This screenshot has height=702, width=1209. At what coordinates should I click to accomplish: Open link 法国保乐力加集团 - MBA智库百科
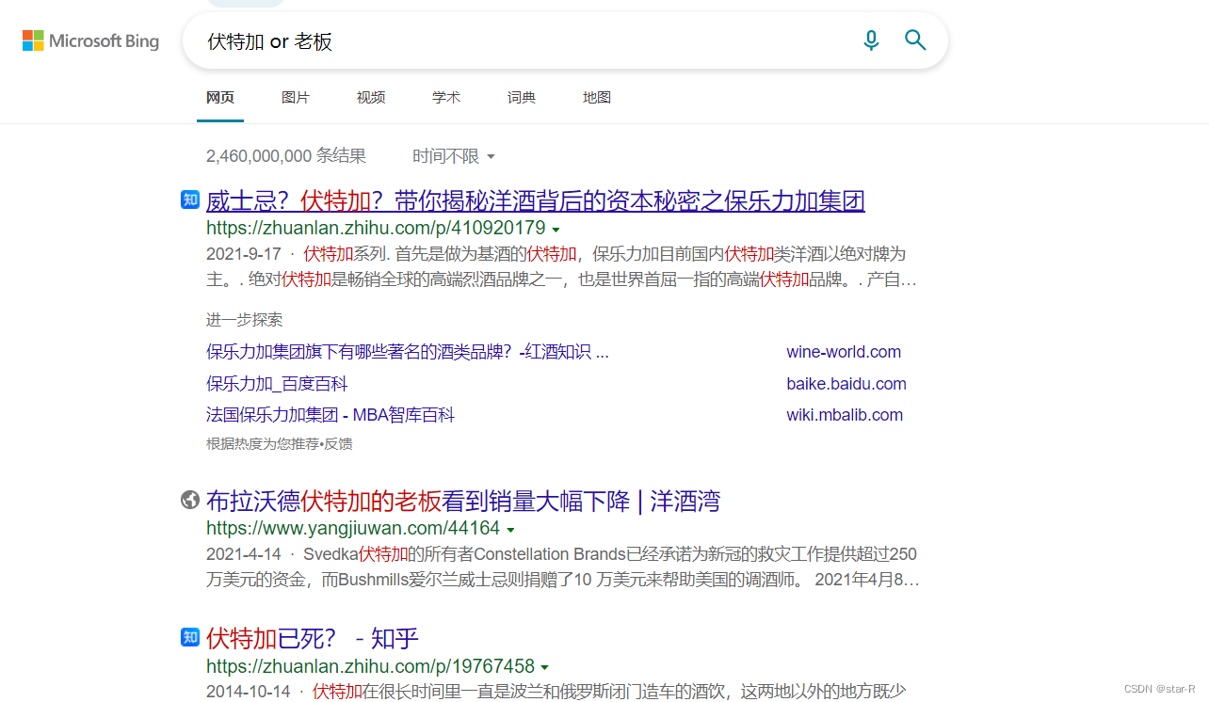point(330,415)
